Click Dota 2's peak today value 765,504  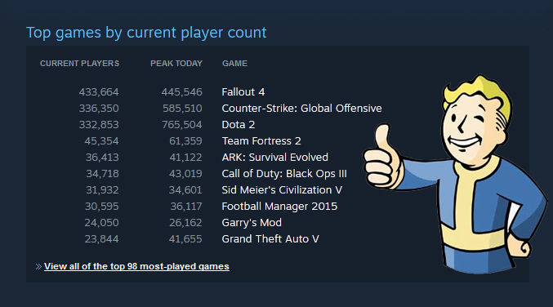click(182, 125)
